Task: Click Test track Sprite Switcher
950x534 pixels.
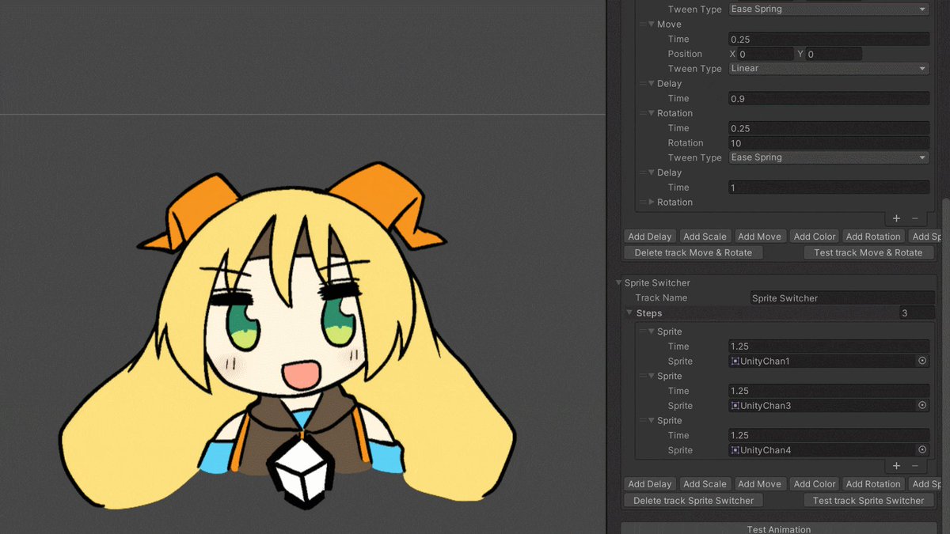Action: coord(868,501)
